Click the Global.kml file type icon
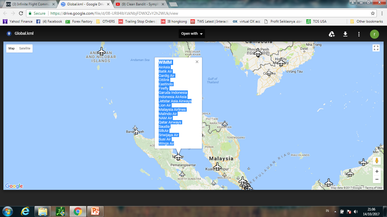The height and width of the screenshot is (217, 387). click(9, 34)
